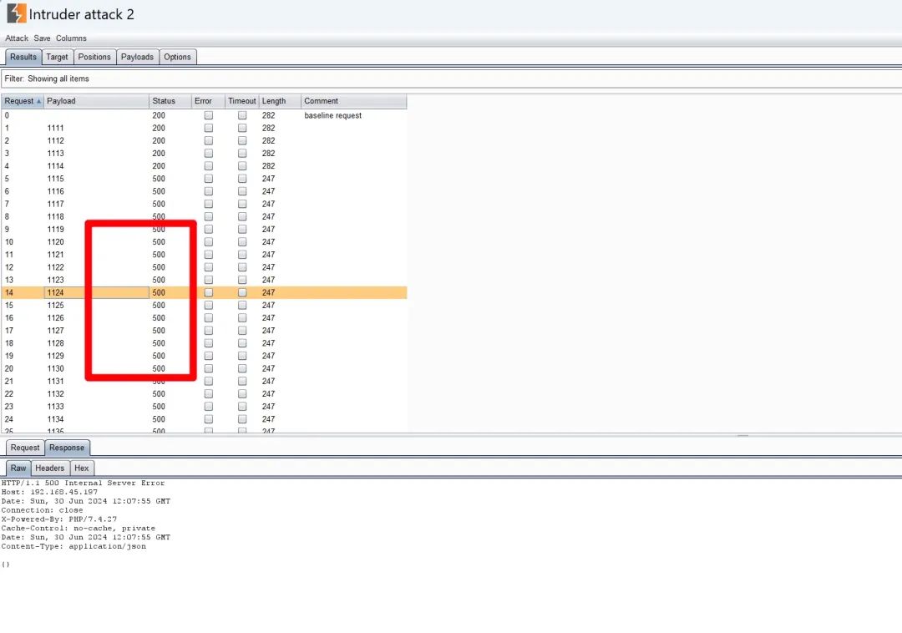Click the 282 length of payload 1114
Viewport: 902px width, 633px height.
pos(269,166)
